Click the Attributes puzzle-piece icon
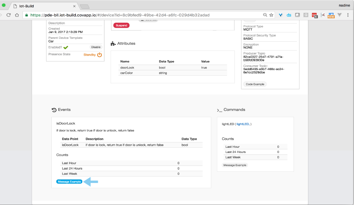Image resolution: width=354 pixels, height=205 pixels. tap(113, 43)
